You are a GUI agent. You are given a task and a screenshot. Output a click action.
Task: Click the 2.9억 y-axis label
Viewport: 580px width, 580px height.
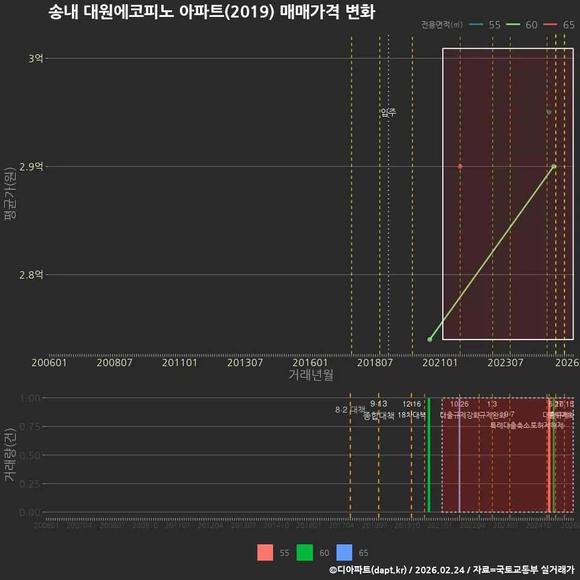(x=31, y=167)
